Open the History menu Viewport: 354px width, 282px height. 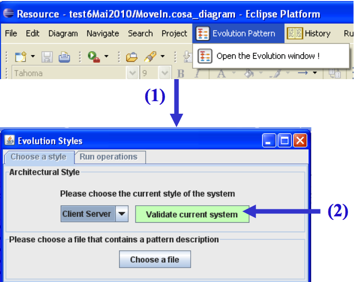coord(309,34)
